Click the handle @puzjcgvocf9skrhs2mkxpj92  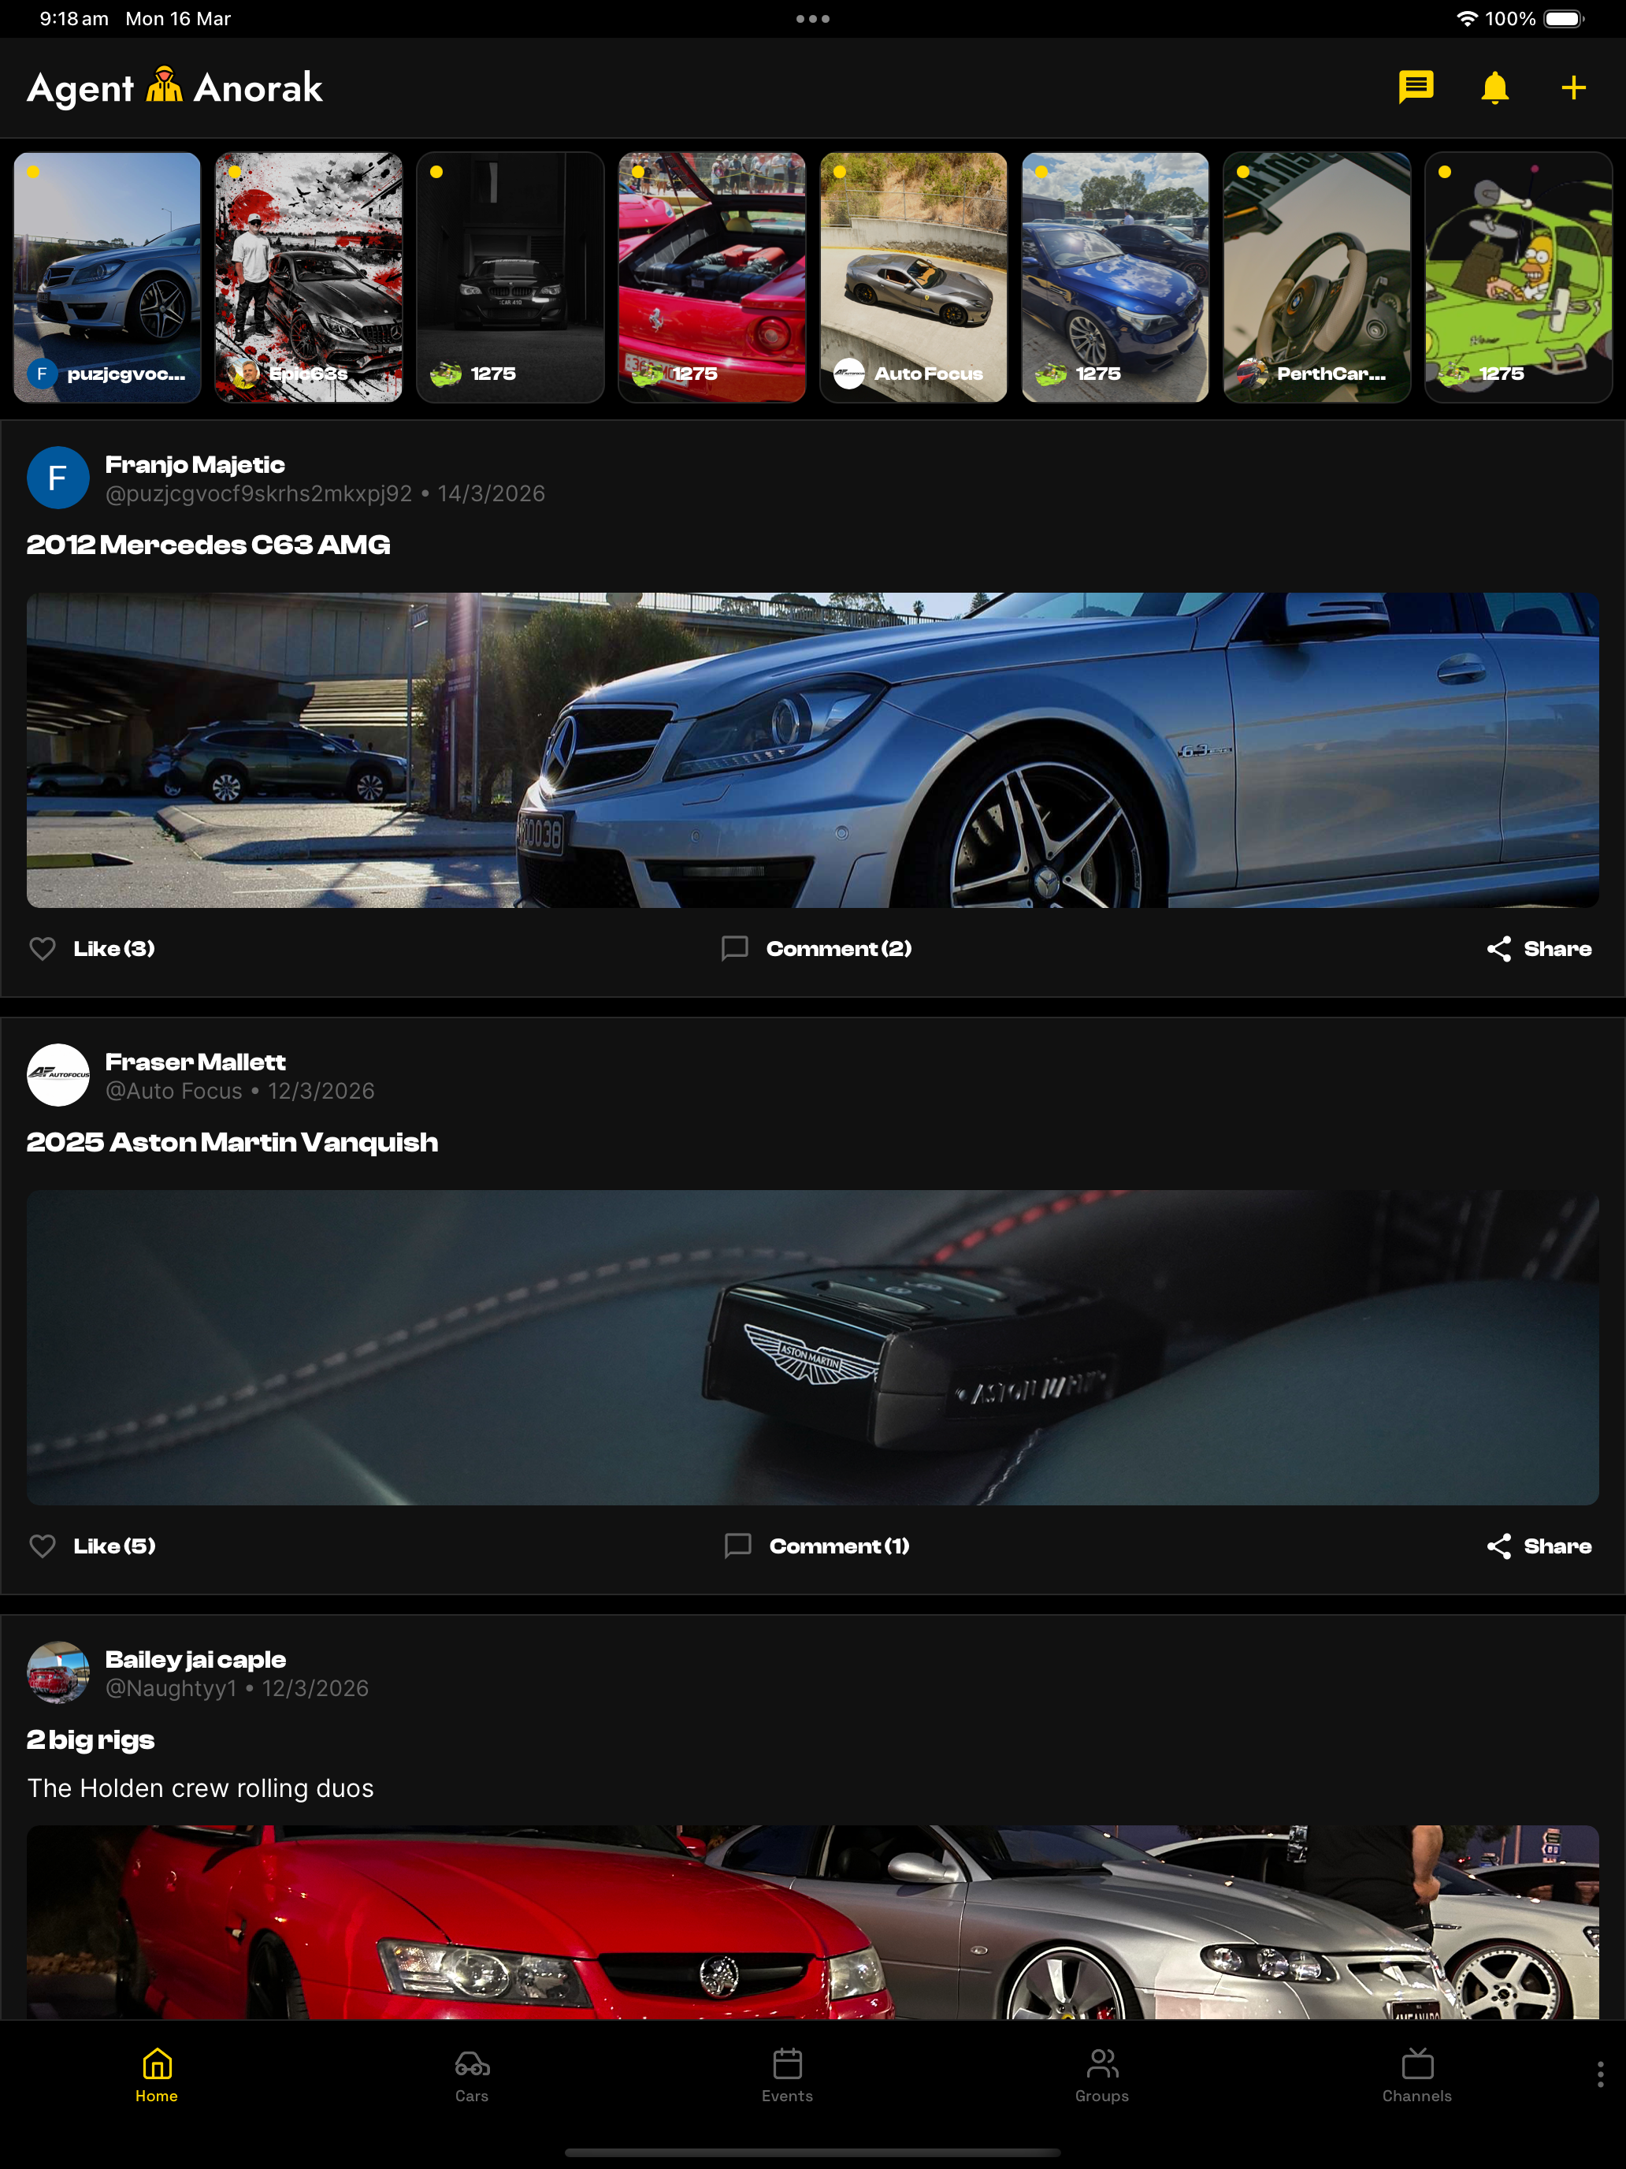tap(258, 493)
